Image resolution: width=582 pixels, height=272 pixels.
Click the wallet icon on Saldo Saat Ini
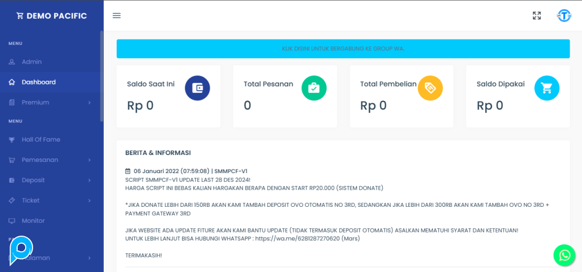[197, 88]
